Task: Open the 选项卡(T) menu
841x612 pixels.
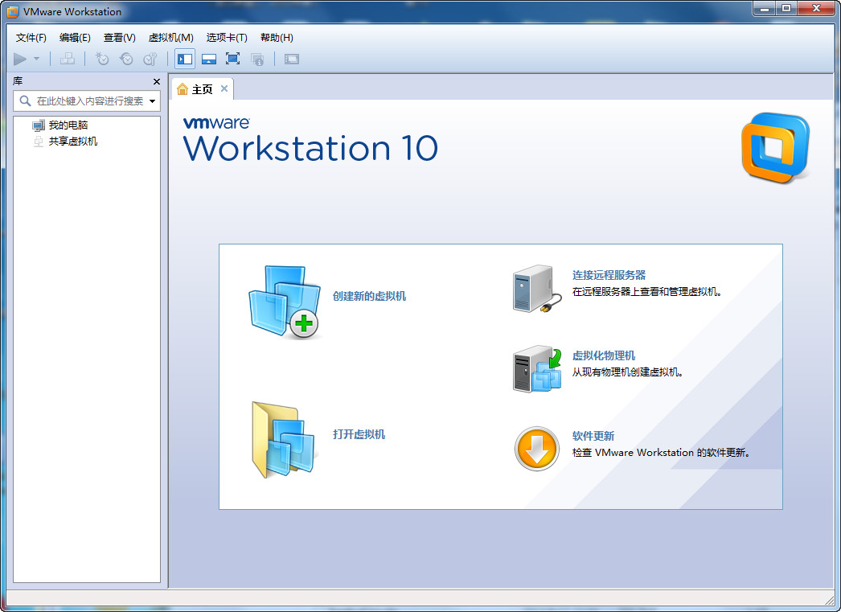Action: 227,38
